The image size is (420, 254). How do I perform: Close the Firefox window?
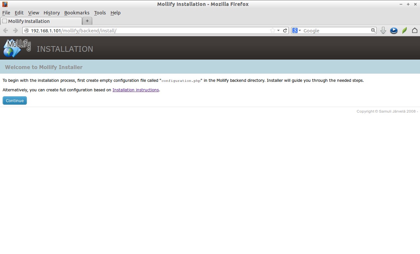415,4
